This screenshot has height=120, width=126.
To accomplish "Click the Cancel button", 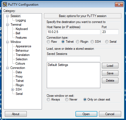I will click(x=110, y=114).
